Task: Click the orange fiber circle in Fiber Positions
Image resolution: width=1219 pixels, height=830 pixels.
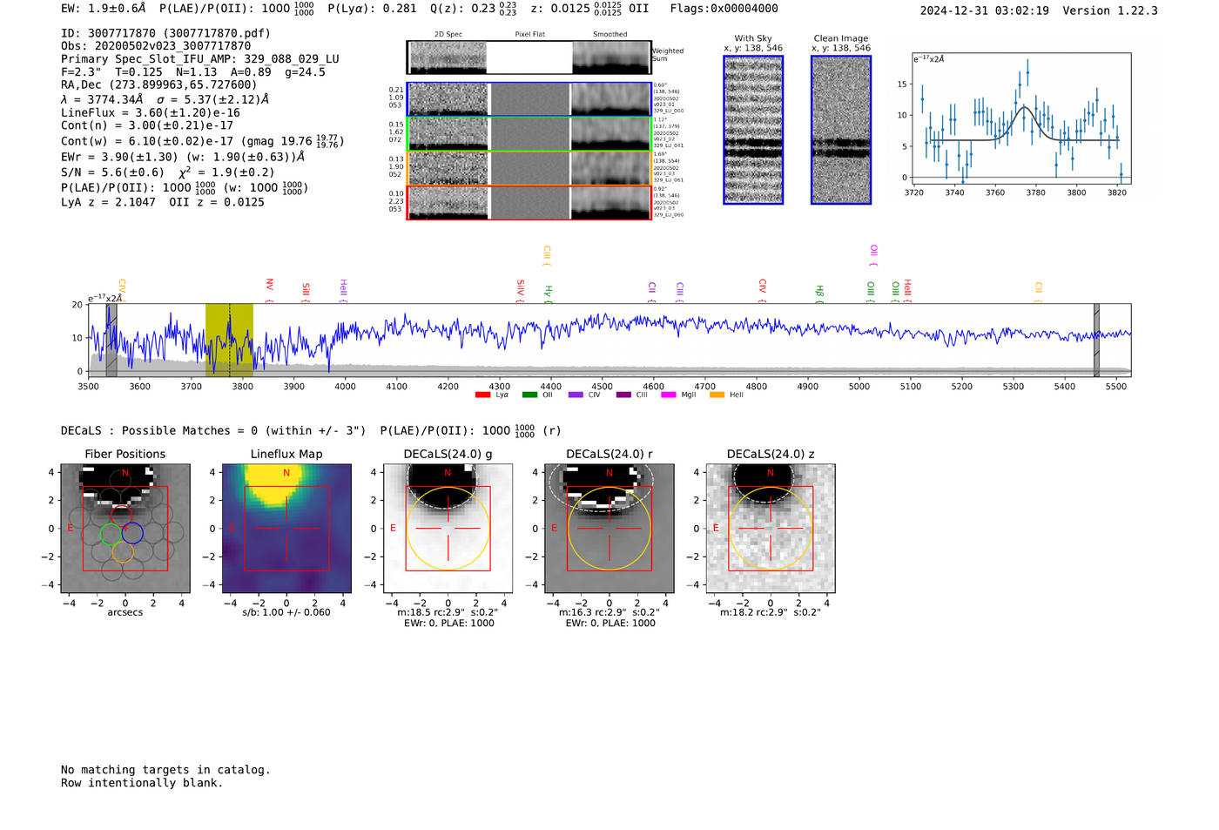Action: coord(123,551)
